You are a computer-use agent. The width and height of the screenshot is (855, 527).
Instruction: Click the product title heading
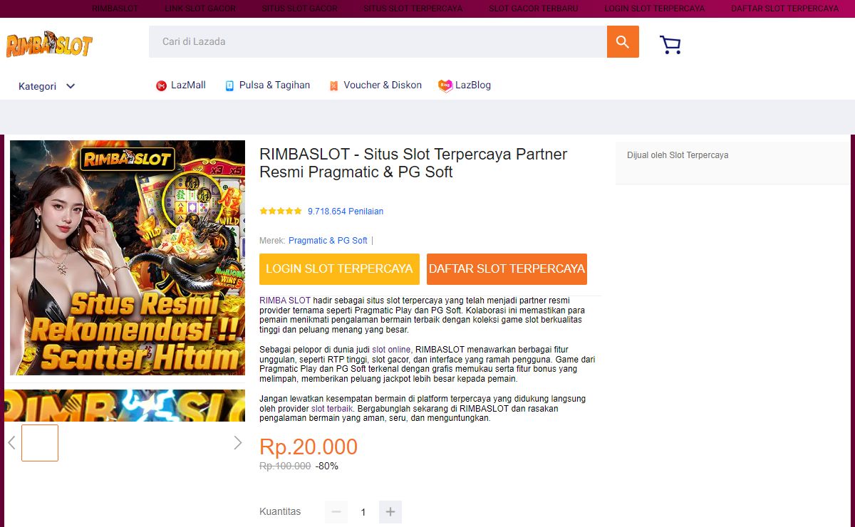pos(413,163)
